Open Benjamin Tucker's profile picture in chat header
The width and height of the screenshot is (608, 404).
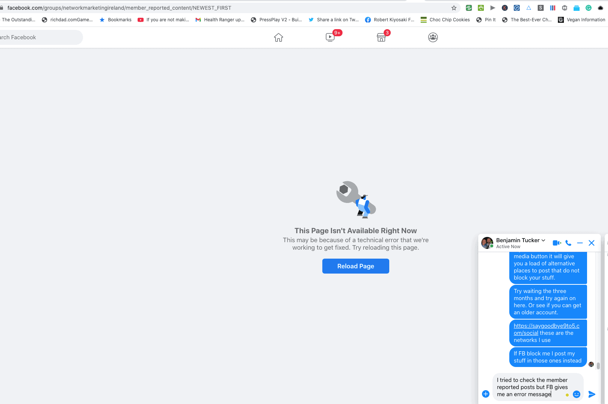point(487,243)
